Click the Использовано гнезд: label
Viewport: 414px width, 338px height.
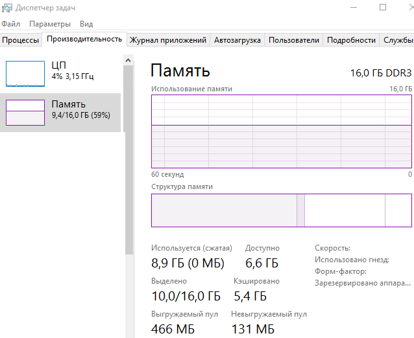tap(352, 260)
